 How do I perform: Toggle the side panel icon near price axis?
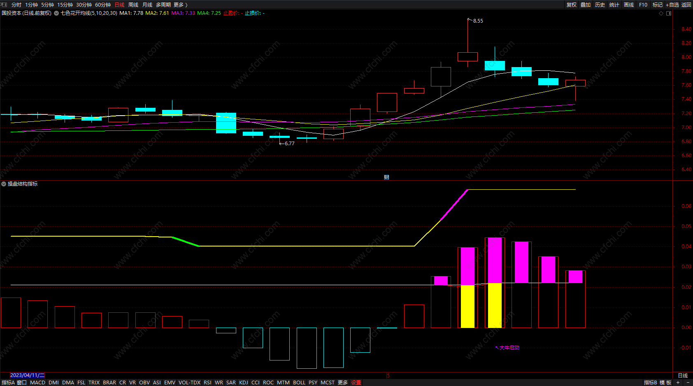[x=669, y=13]
